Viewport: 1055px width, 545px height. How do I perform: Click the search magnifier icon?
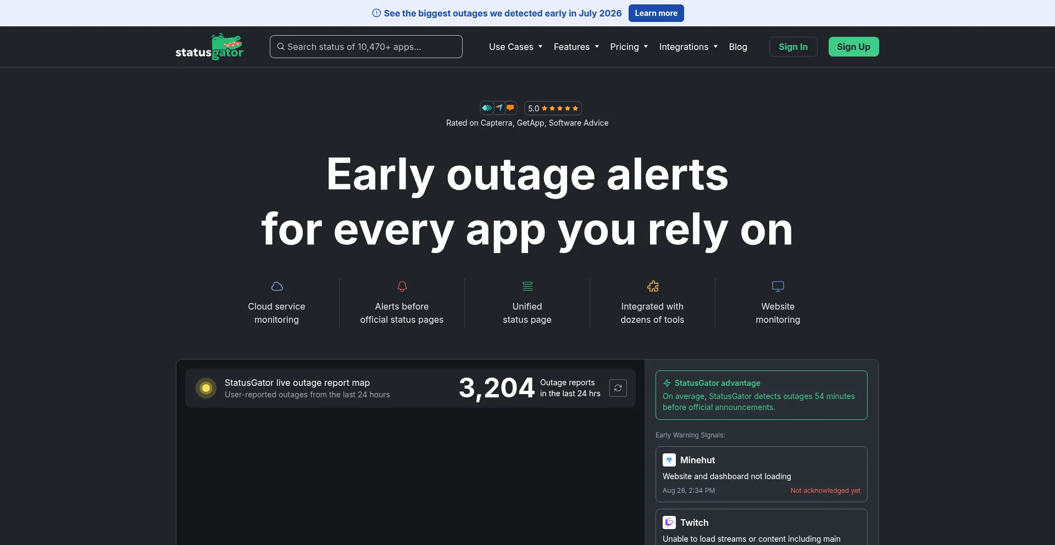pyautogui.click(x=281, y=47)
